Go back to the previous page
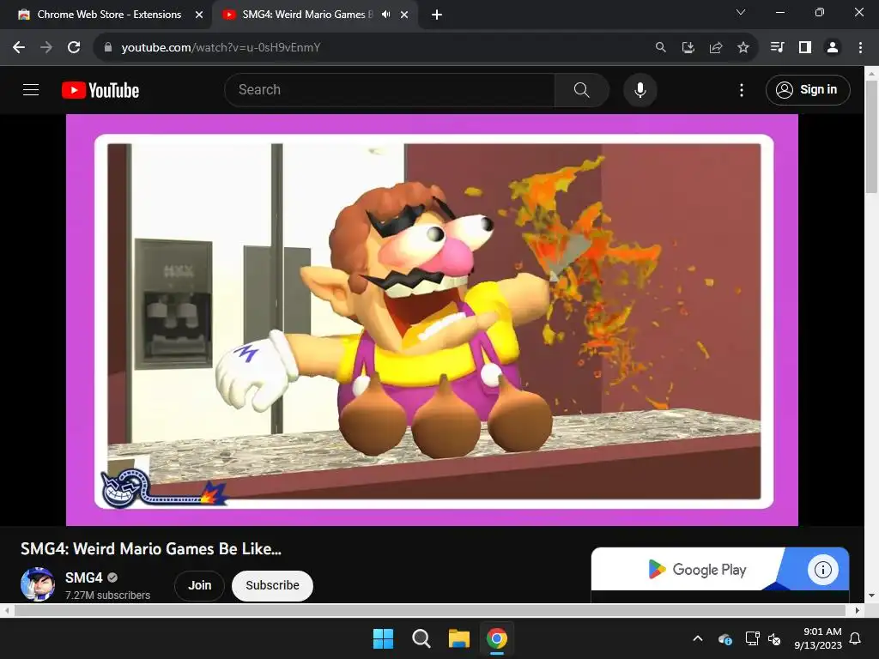Image resolution: width=879 pixels, height=659 pixels. [x=19, y=48]
